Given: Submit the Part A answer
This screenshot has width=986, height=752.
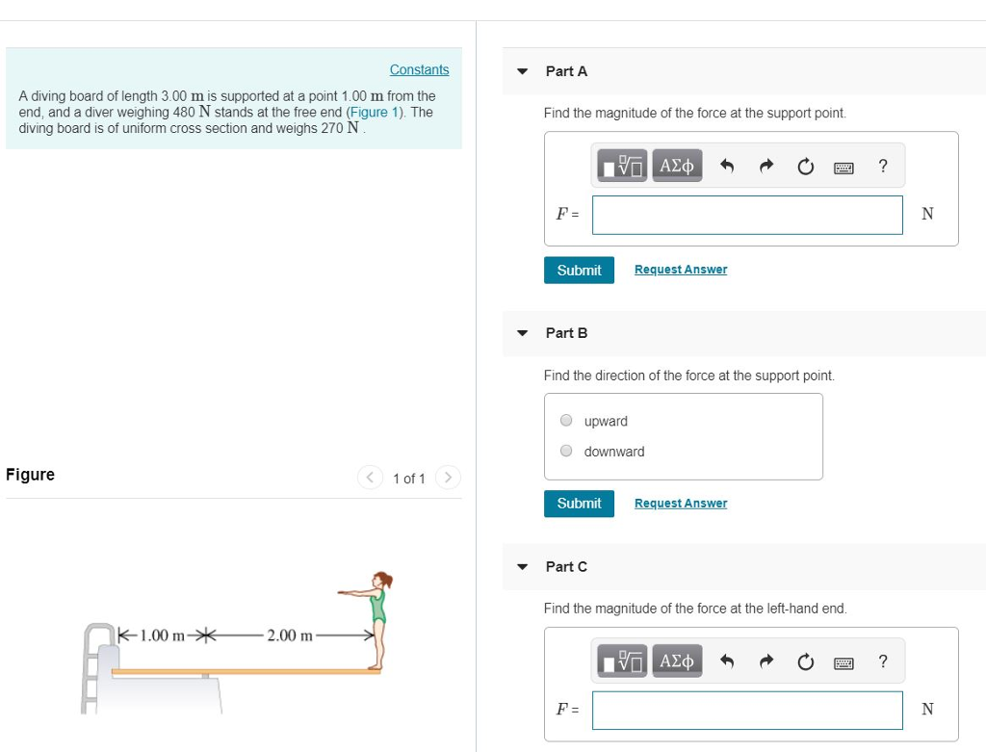Looking at the screenshot, I should coord(579,271).
